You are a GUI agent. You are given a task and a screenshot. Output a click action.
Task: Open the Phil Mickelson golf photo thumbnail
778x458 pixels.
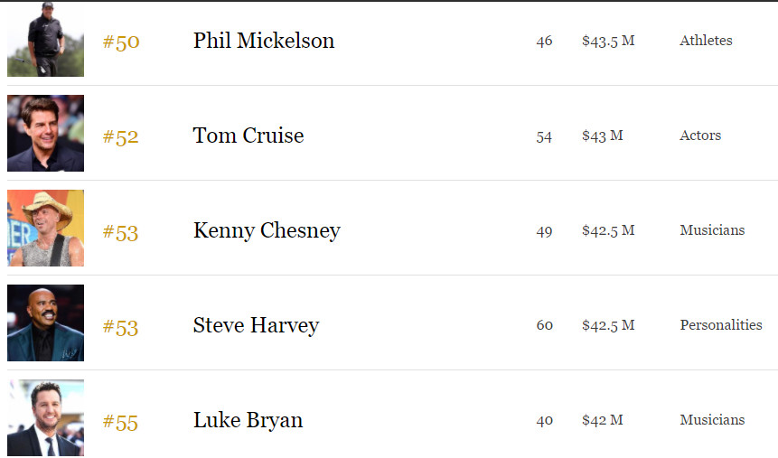pyautogui.click(x=46, y=39)
